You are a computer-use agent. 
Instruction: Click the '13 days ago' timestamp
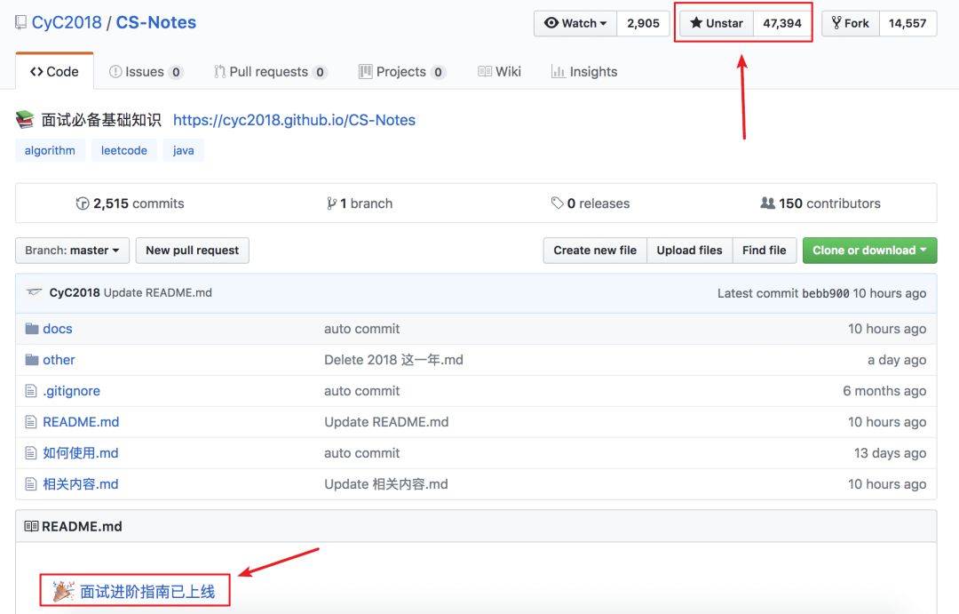[890, 453]
